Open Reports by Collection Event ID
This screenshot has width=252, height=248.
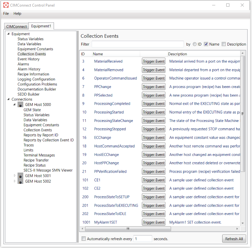coord(49,140)
